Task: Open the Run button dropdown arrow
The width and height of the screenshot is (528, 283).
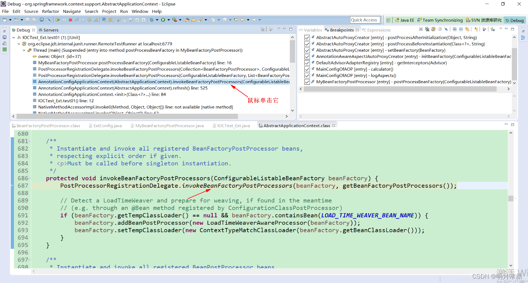Action: [x=168, y=20]
